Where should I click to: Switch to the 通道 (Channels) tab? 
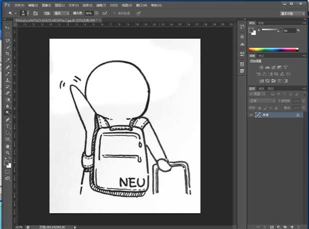[261, 89]
